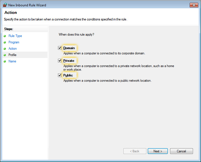Click green bullet beside Profile step

pos(5,55)
